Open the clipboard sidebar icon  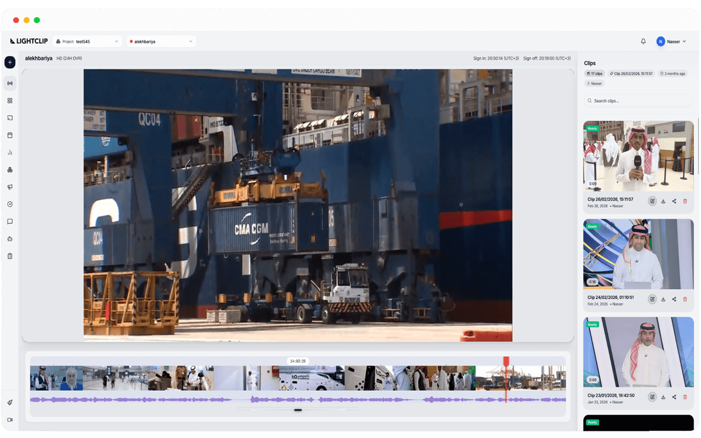pyautogui.click(x=10, y=256)
